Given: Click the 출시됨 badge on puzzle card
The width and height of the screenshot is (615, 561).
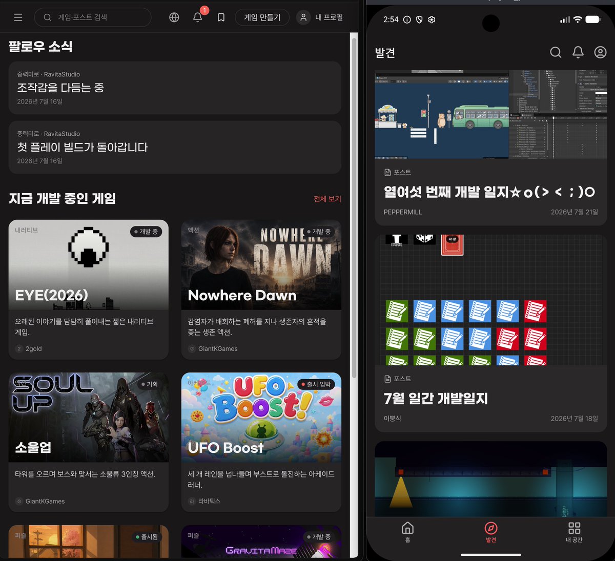Looking at the screenshot, I should (x=147, y=536).
